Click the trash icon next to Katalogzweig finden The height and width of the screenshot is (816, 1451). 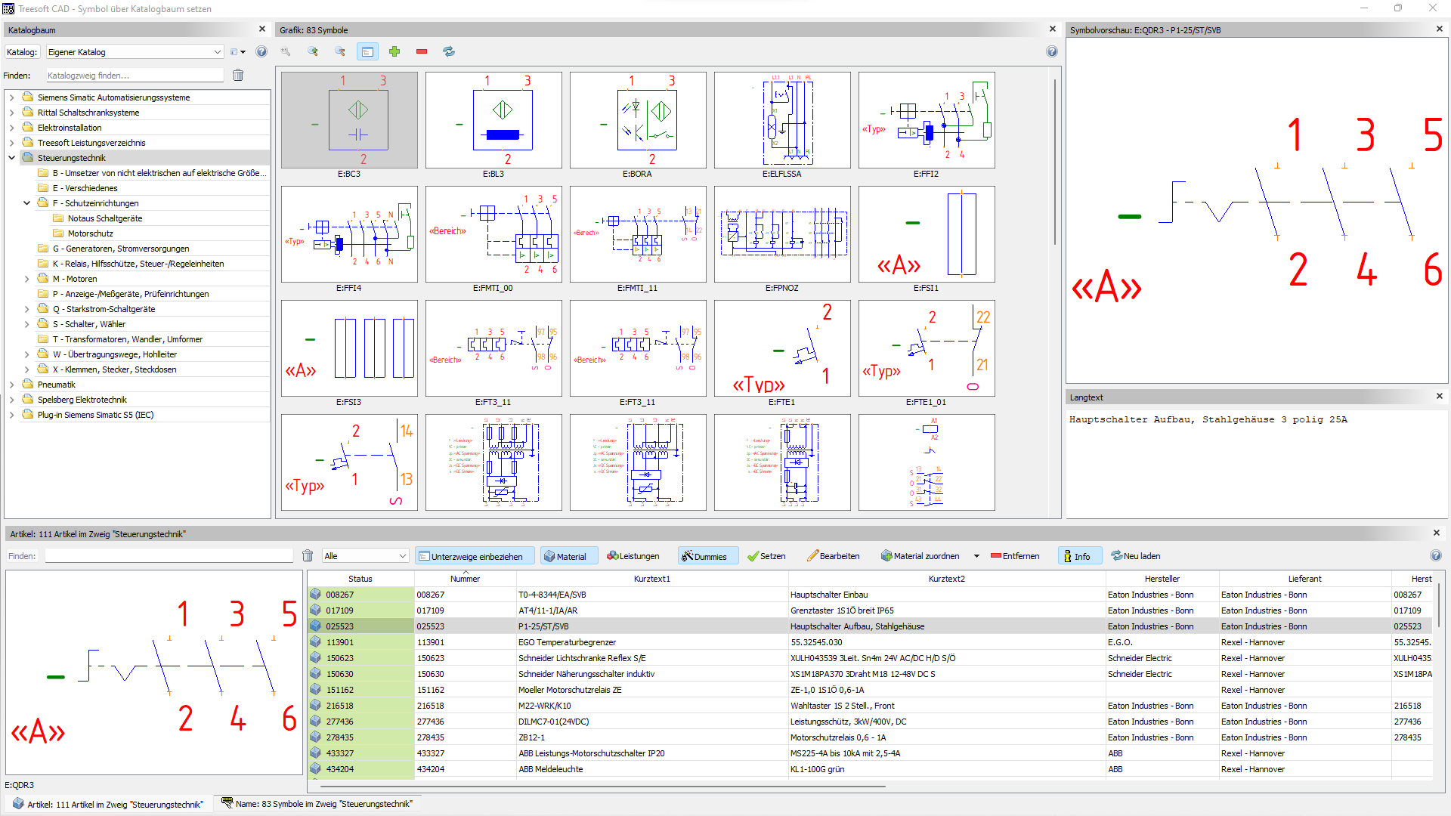click(x=238, y=76)
